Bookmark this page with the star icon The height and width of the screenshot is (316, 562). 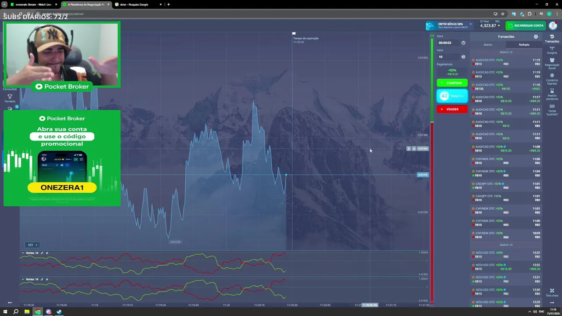click(503, 14)
